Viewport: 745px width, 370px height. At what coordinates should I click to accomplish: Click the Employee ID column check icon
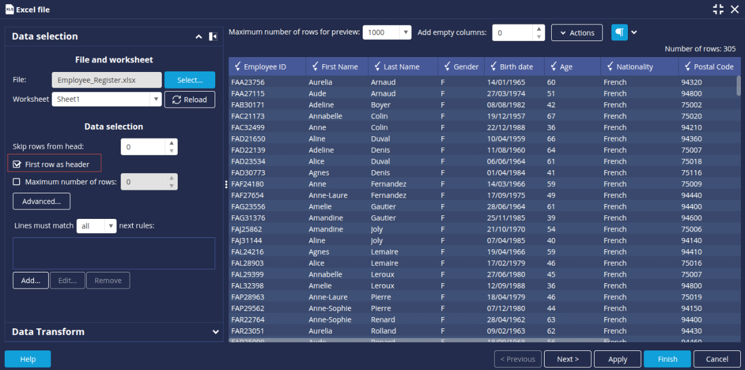click(x=238, y=67)
